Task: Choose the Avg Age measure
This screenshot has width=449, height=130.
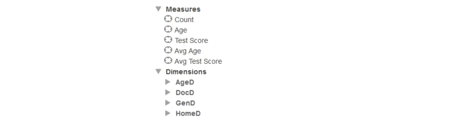Action: 187,51
